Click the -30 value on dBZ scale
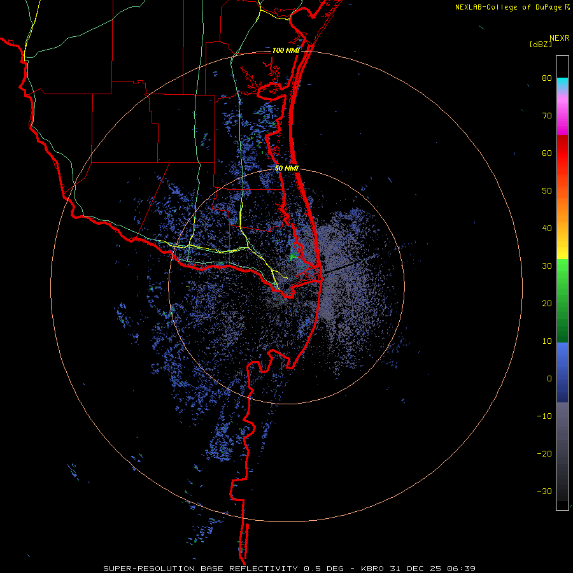The width and height of the screenshot is (573, 573). [544, 491]
